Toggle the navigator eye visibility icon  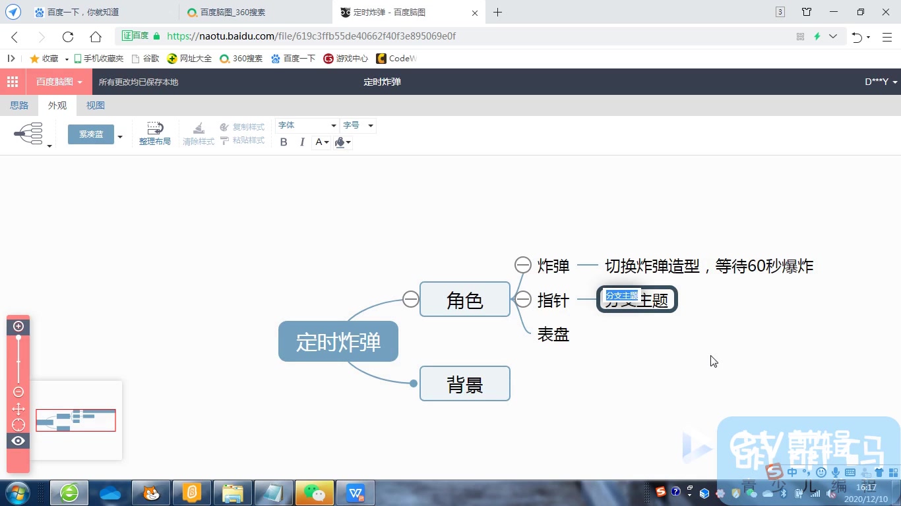[18, 440]
